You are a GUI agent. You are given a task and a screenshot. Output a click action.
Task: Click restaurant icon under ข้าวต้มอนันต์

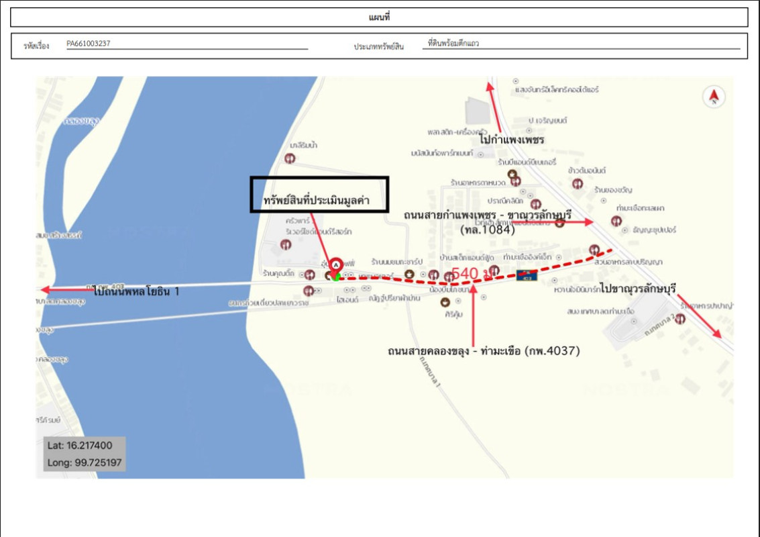[x=577, y=184]
